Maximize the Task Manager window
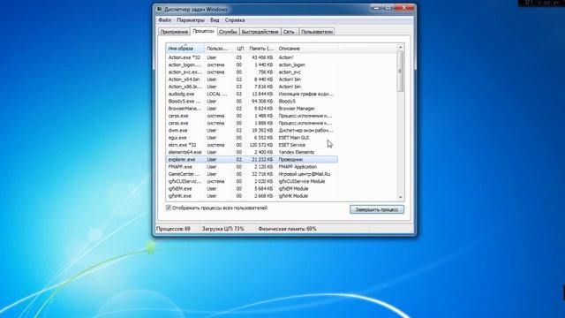This screenshot has width=565, height=318. 388,7
